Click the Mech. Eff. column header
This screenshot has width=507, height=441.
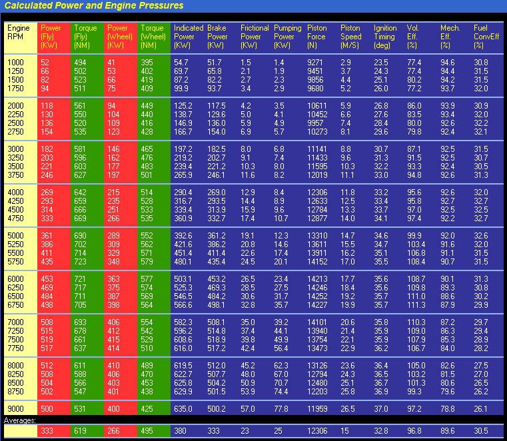(x=450, y=37)
